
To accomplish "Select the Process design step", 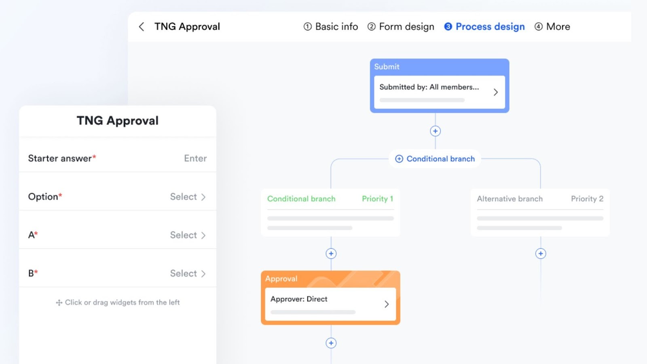I will pos(484,26).
